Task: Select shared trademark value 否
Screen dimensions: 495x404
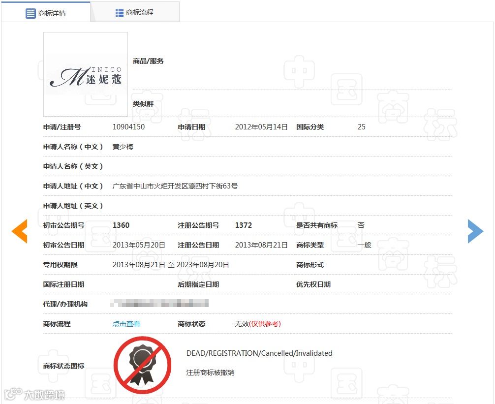Action: 361,225
